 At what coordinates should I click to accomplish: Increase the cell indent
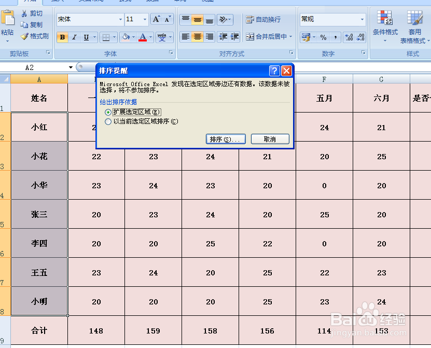click(234, 36)
